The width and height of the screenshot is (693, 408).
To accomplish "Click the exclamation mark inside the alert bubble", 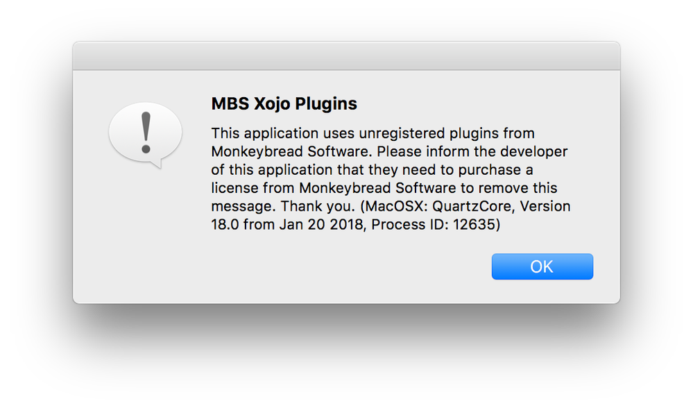I will tap(146, 133).
